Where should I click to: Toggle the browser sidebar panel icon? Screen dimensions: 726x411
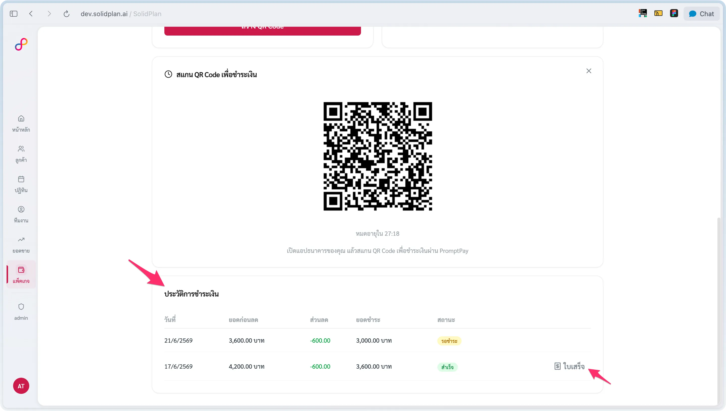(x=14, y=14)
